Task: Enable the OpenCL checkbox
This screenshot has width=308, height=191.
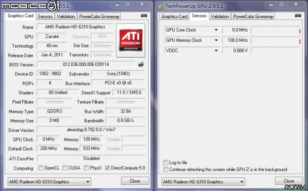Action: 40,167
